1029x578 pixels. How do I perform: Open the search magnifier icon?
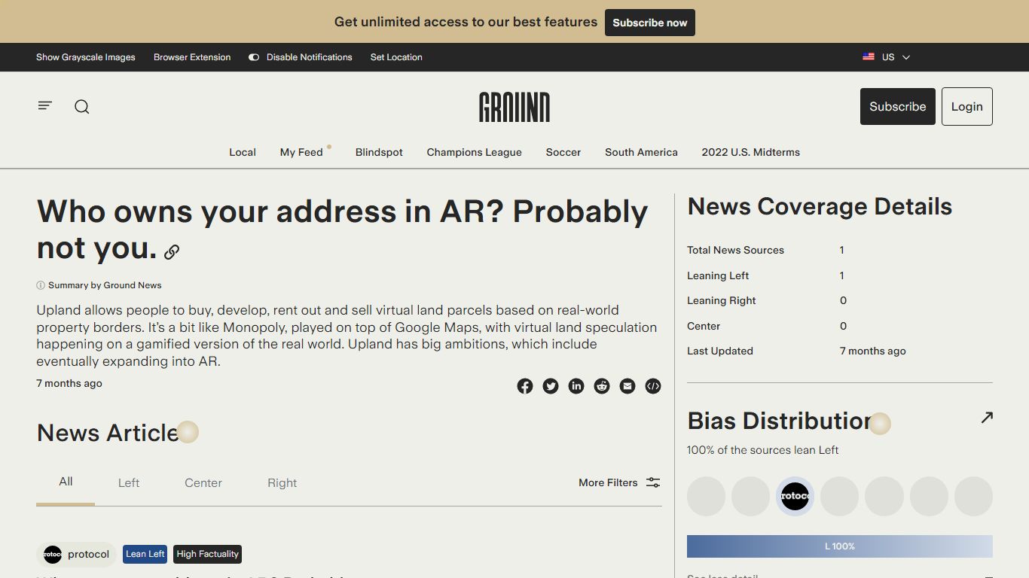pos(82,107)
